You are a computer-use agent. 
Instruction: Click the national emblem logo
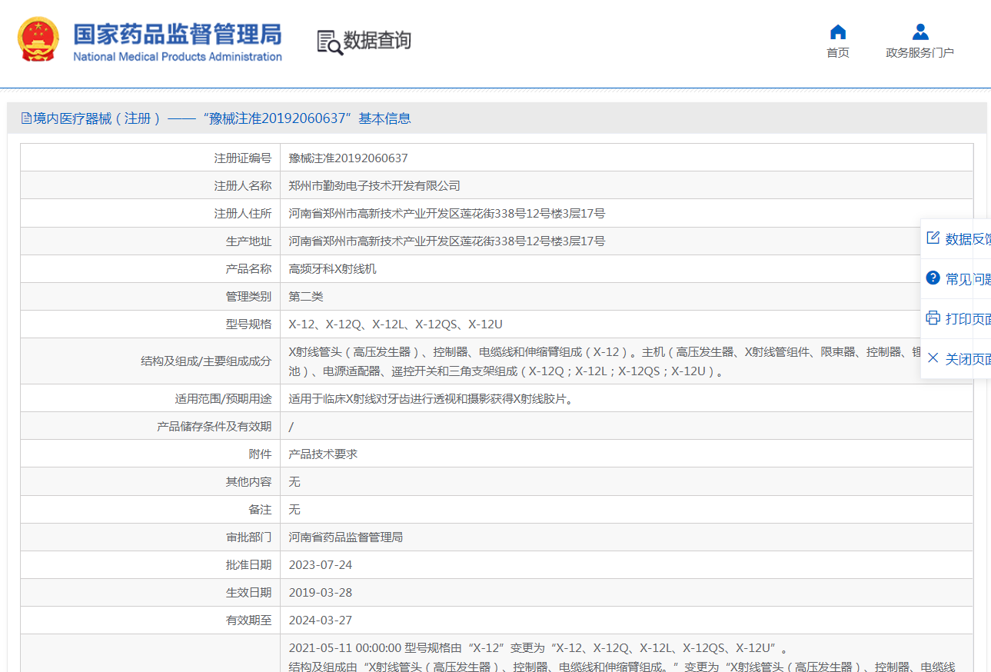(38, 40)
